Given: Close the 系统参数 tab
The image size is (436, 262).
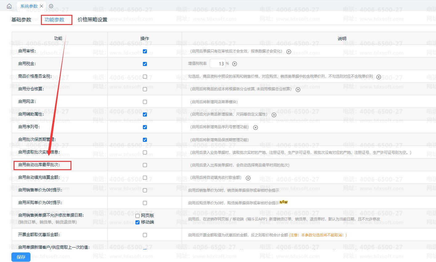Looking at the screenshot, I should point(42,6).
